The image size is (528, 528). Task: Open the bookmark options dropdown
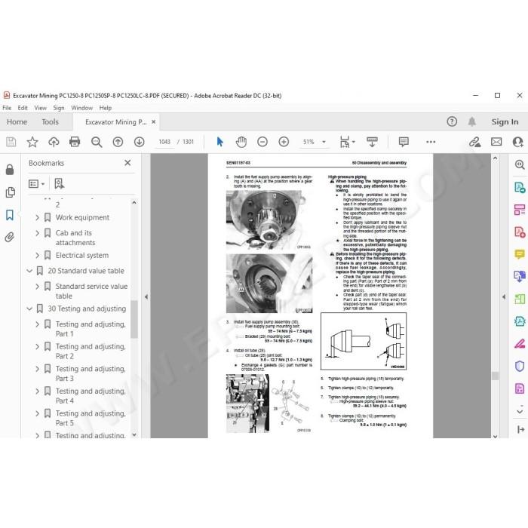pyautogui.click(x=37, y=184)
